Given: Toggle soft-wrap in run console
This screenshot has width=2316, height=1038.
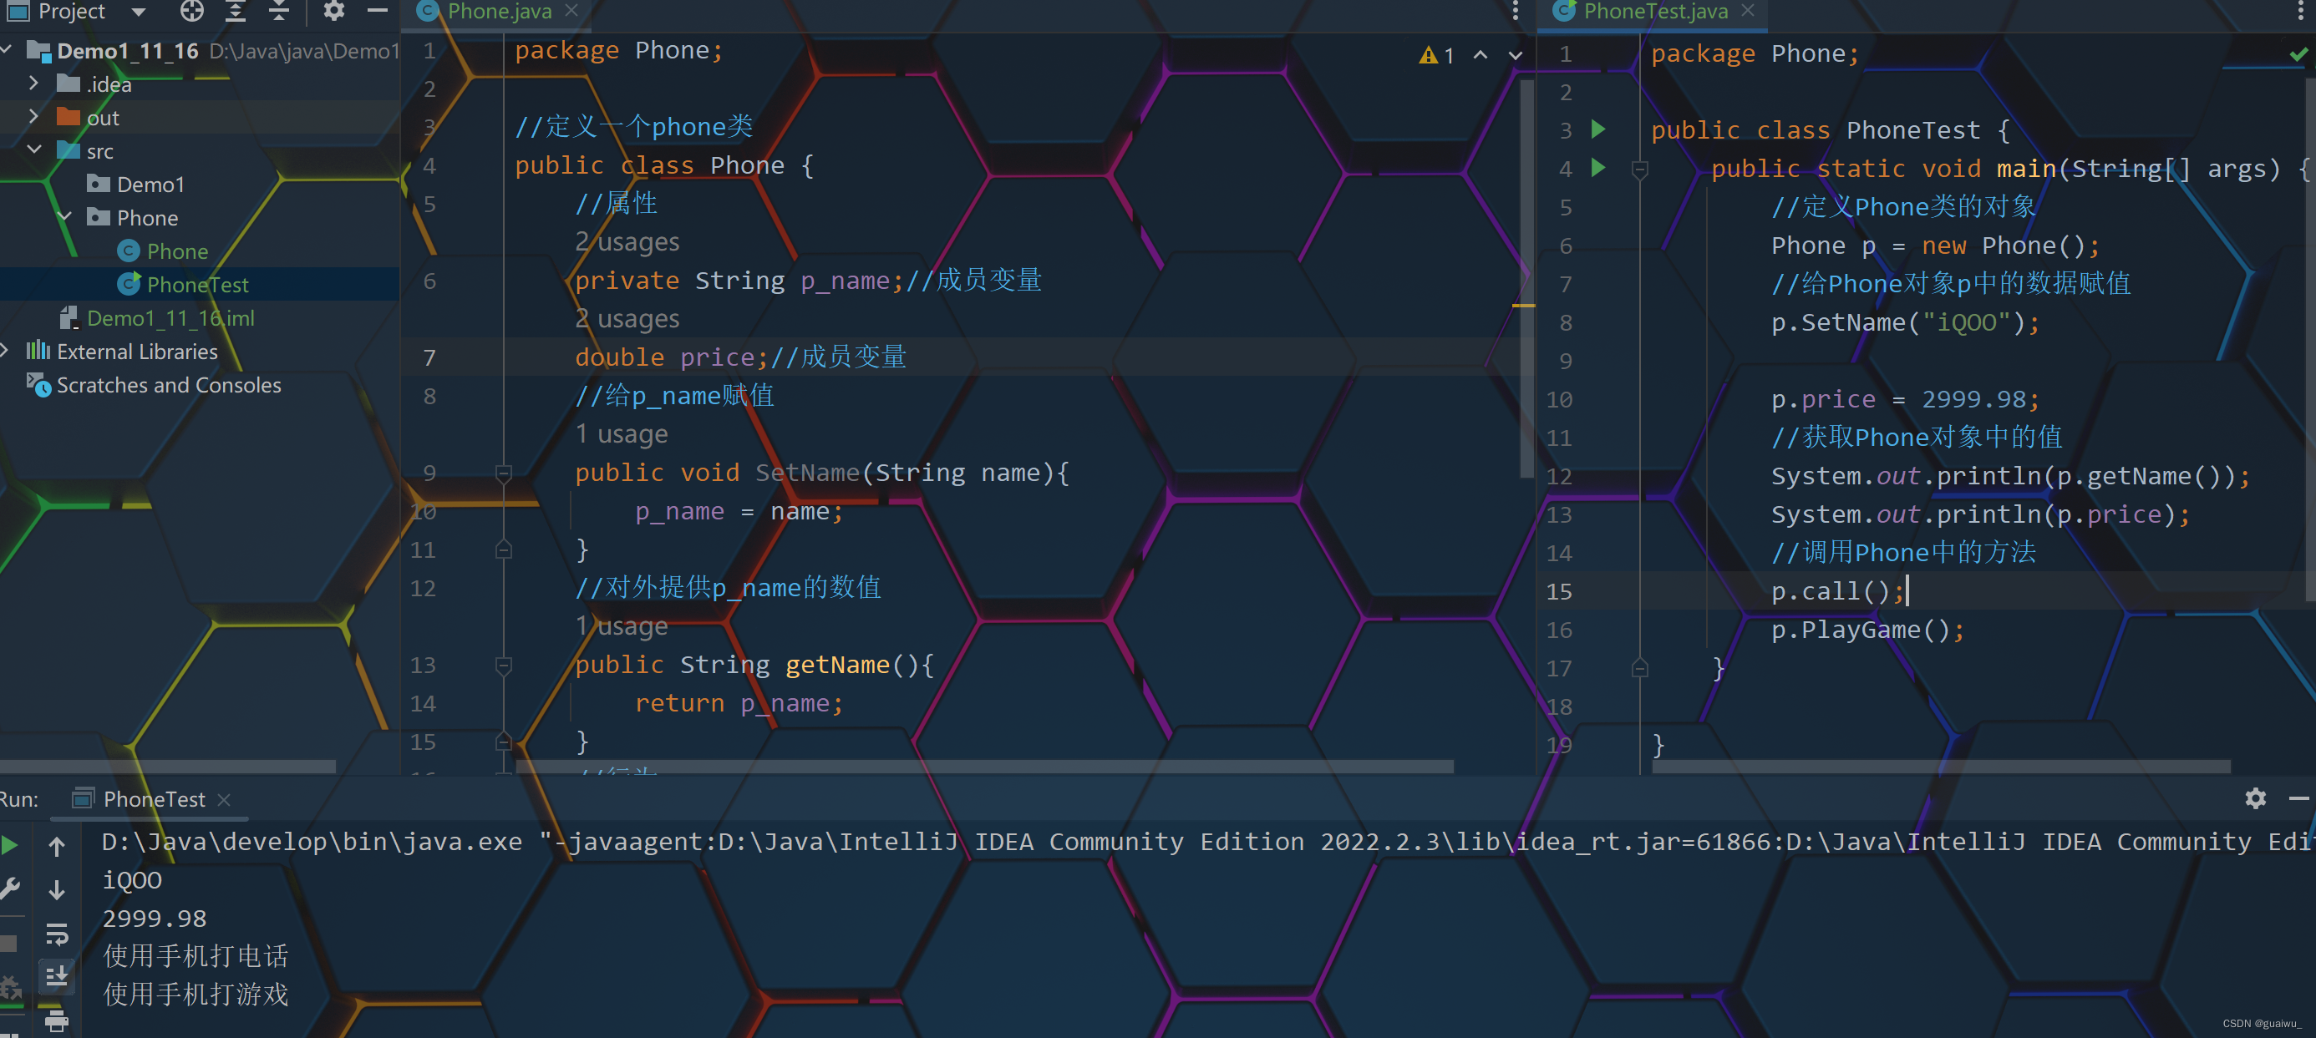Looking at the screenshot, I should pyautogui.click(x=57, y=934).
